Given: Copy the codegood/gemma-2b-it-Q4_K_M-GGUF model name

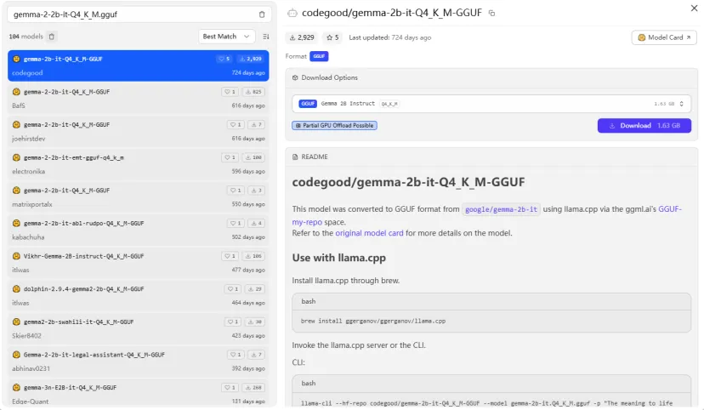Looking at the screenshot, I should pyautogui.click(x=492, y=13).
